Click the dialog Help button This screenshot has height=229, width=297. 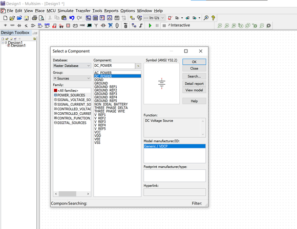194,101
